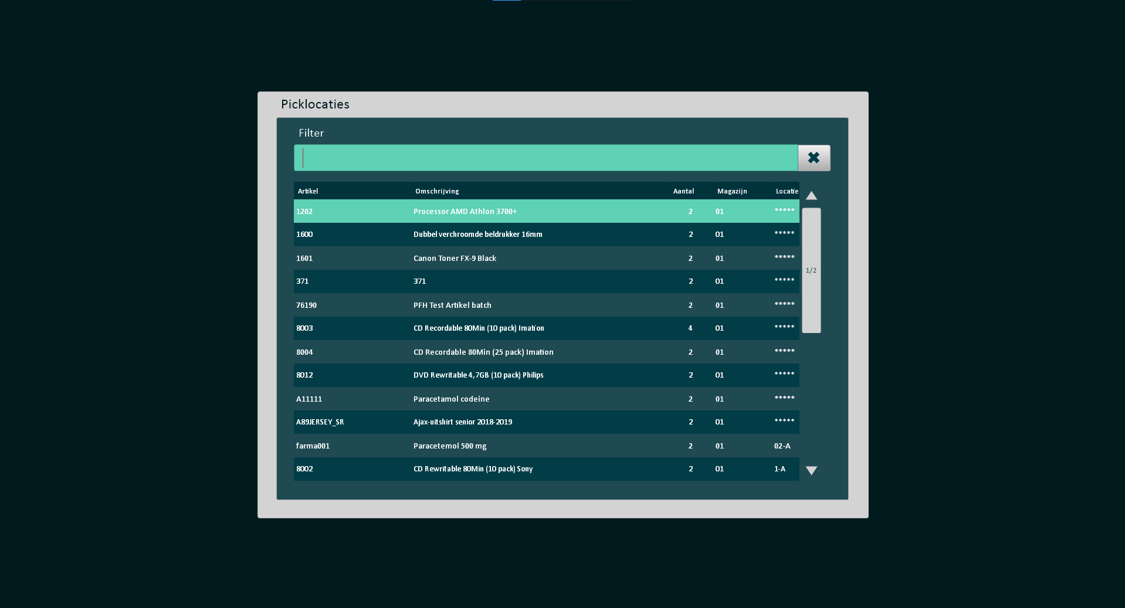This screenshot has width=1125, height=608.
Task: Click the Magazijn column header
Action: 732,191
